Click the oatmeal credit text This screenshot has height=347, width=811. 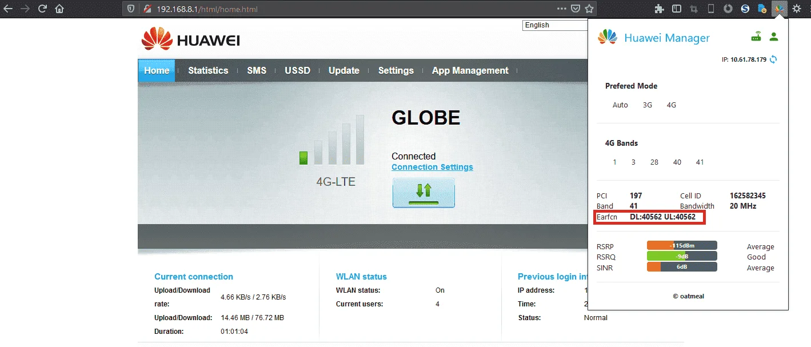688,296
